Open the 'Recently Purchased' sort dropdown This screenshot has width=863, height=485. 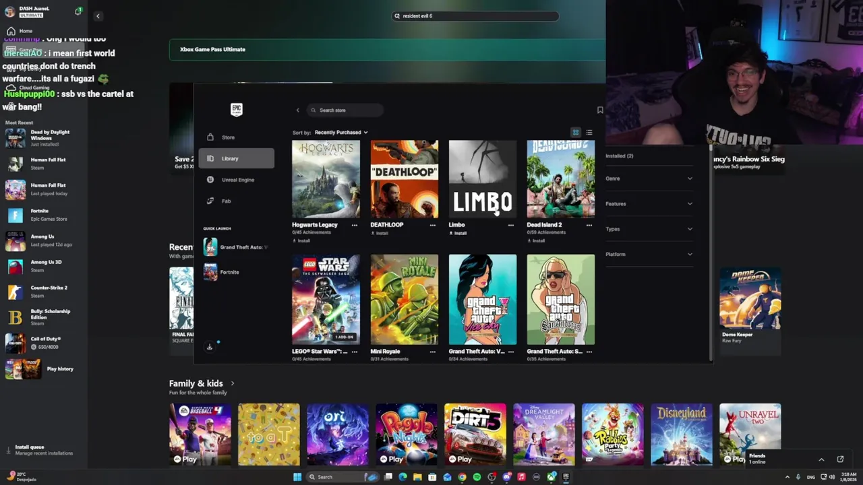[x=340, y=132]
